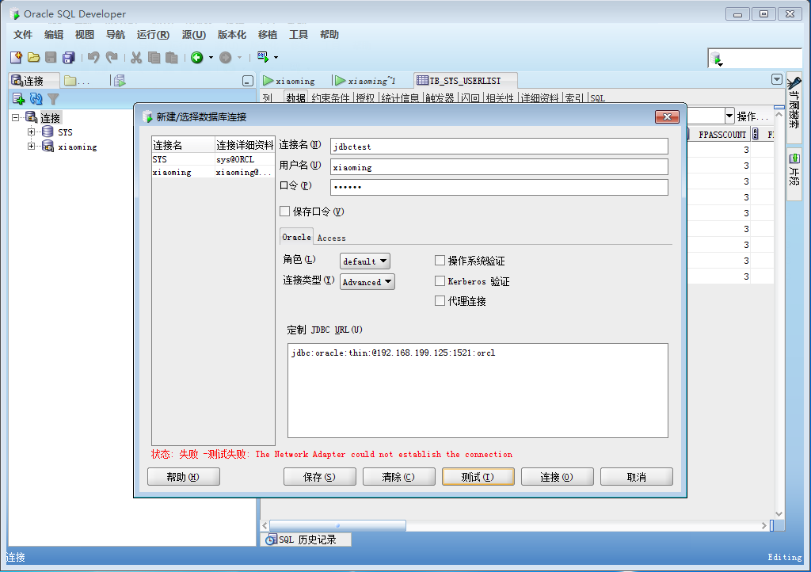
Task: Switch to the Access tab in dialog
Action: coord(331,238)
